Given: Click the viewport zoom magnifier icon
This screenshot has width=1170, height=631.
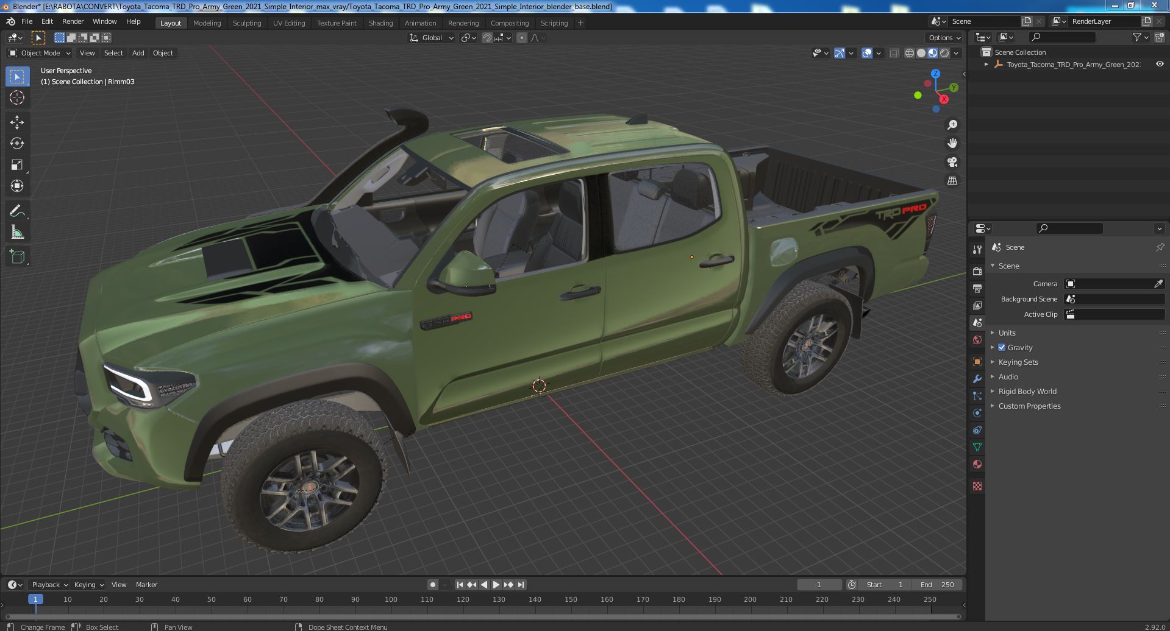Looking at the screenshot, I should pyautogui.click(x=952, y=125).
